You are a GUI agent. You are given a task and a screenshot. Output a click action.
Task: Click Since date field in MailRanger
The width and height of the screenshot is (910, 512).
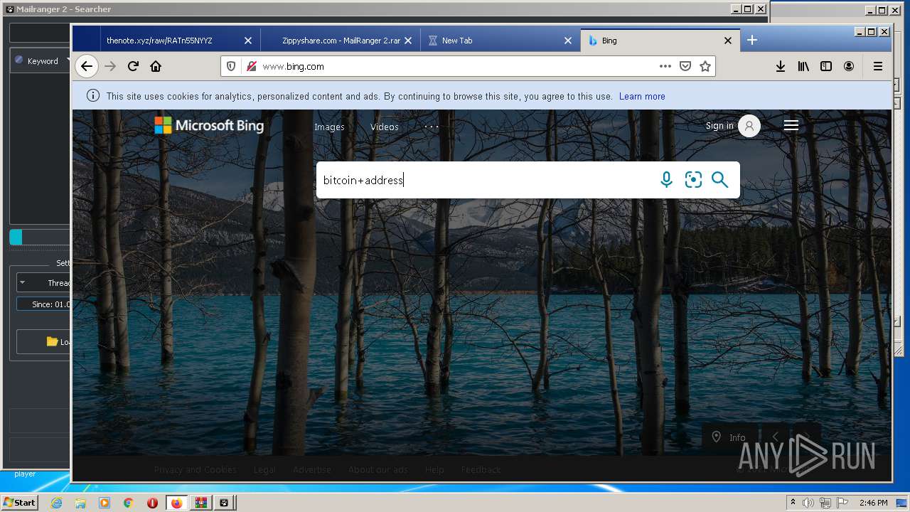(44, 304)
